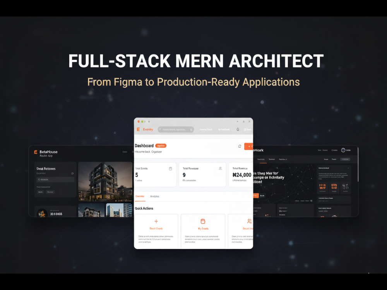Click 'From Figma to Production-Ready Applications' subtitle
Viewport: 387px width, 290px height.
193,82
